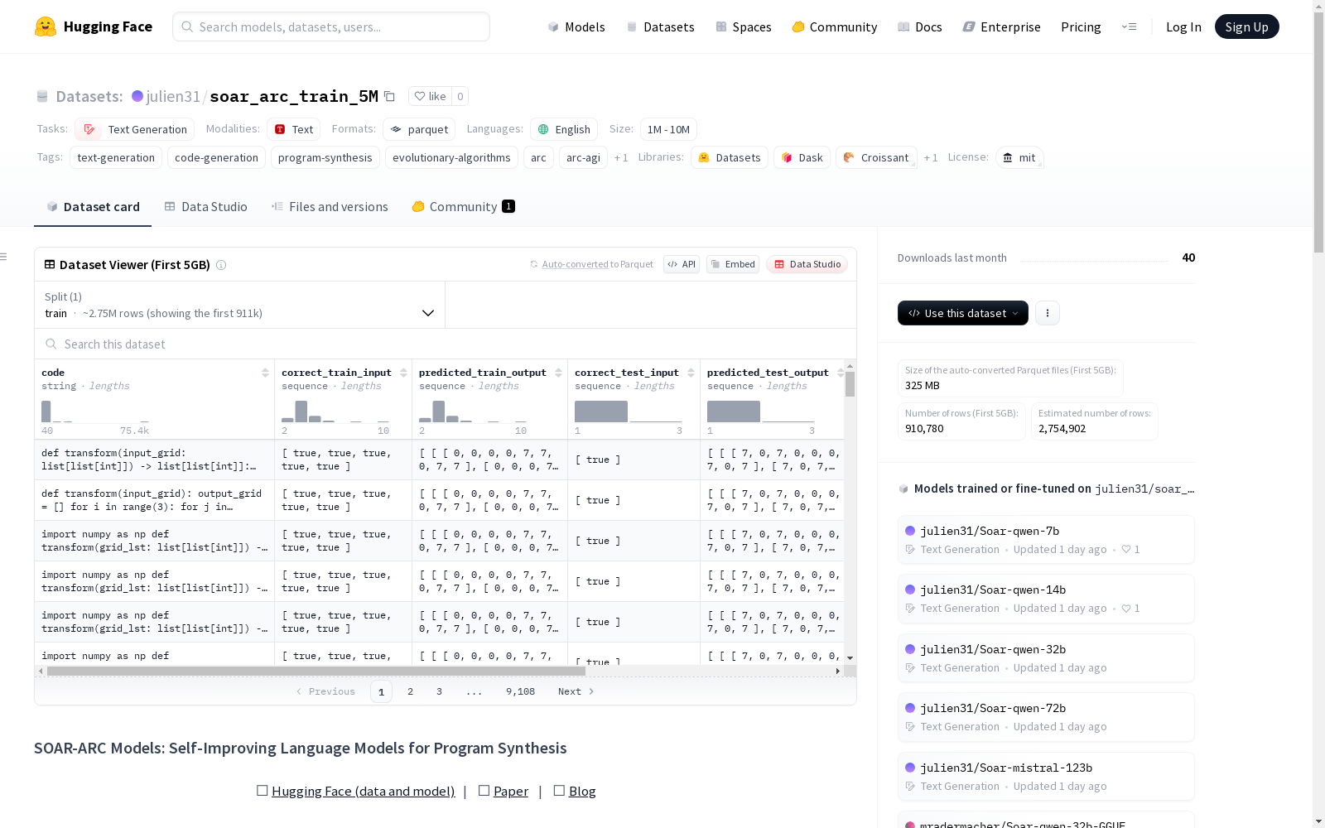The width and height of the screenshot is (1325, 828).
Task: Open the Community tab
Action: tap(463, 207)
